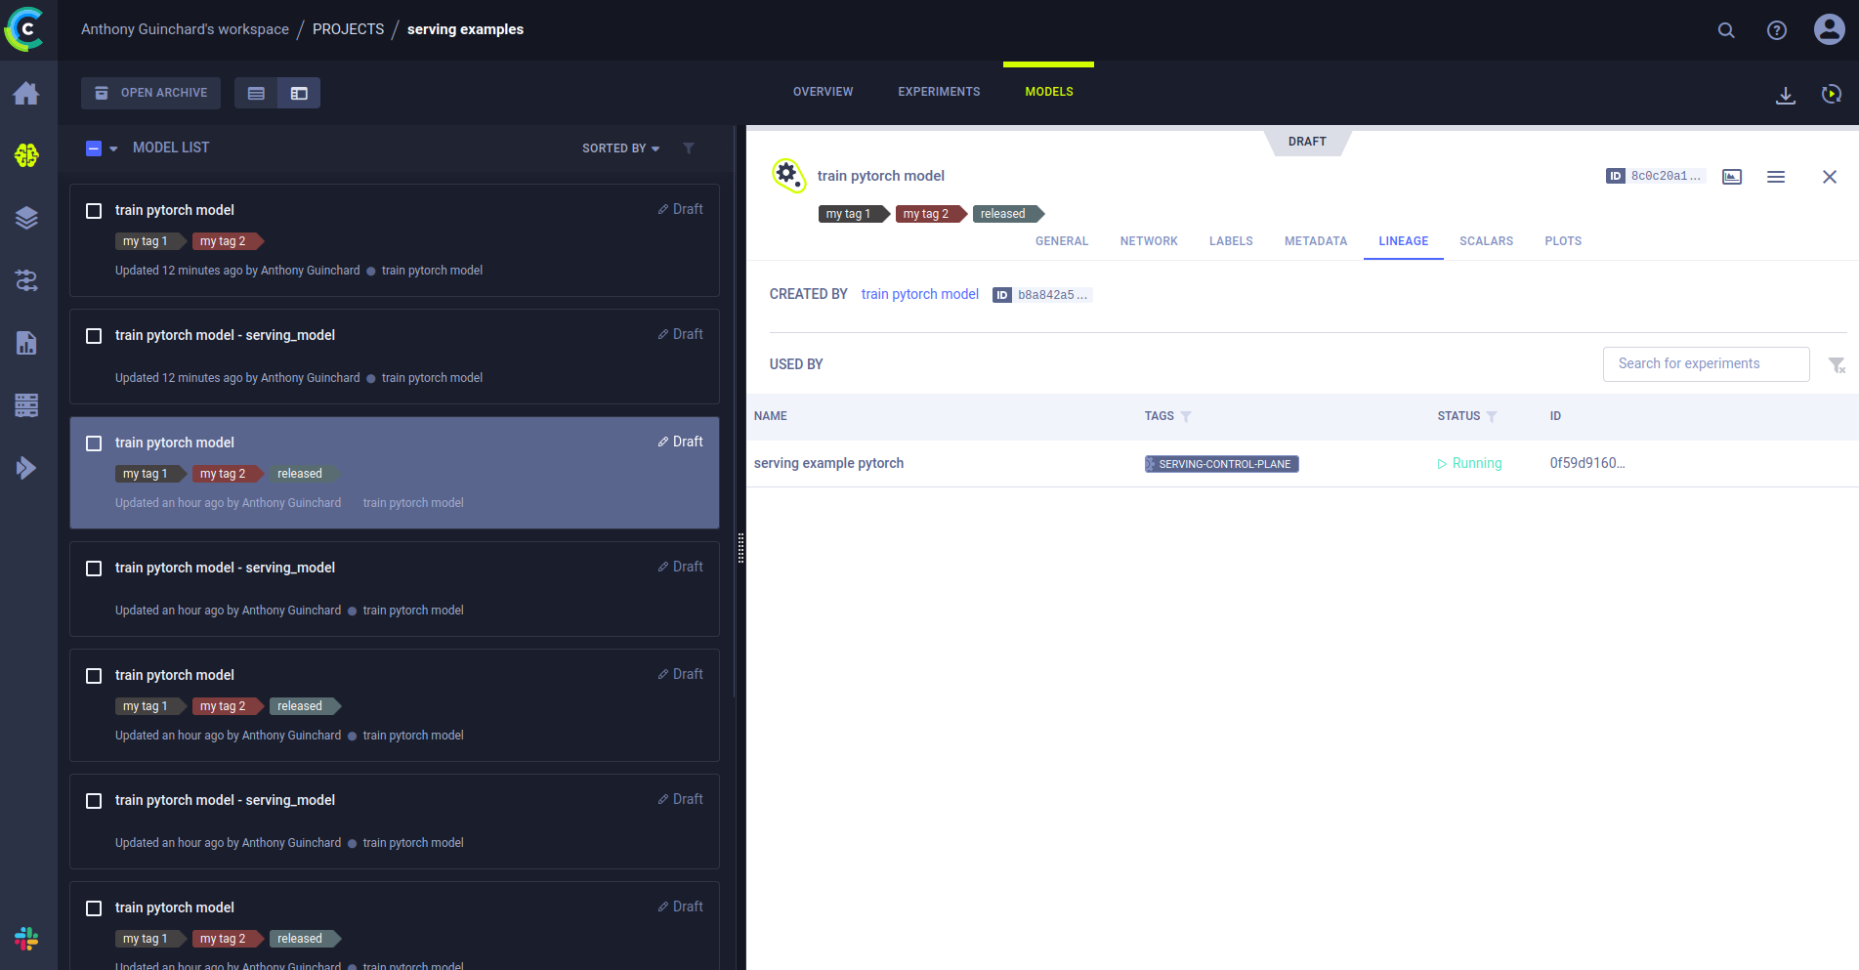Click the Search for experiments field
This screenshot has width=1859, height=970.
click(x=1706, y=364)
